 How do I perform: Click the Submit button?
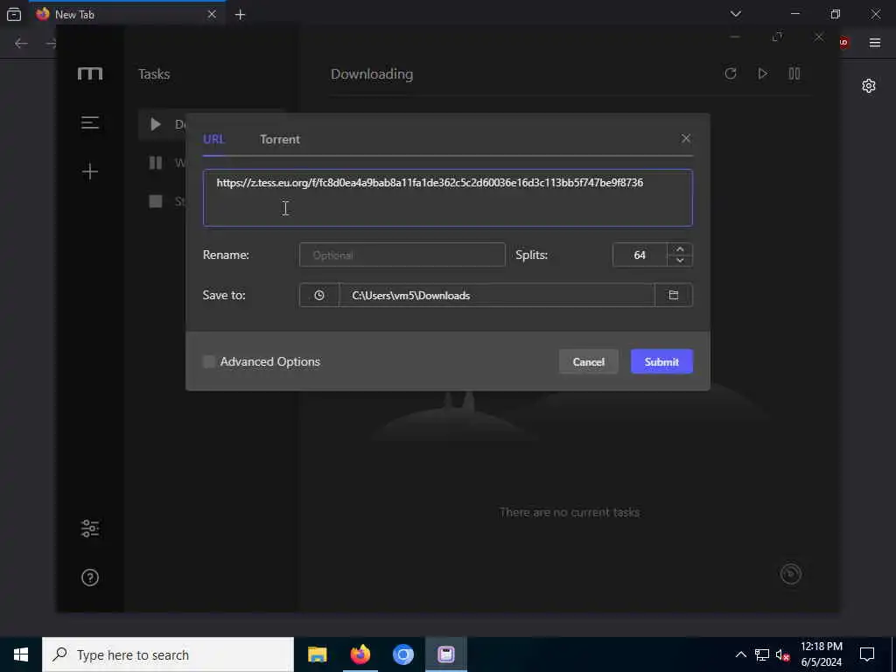661,361
